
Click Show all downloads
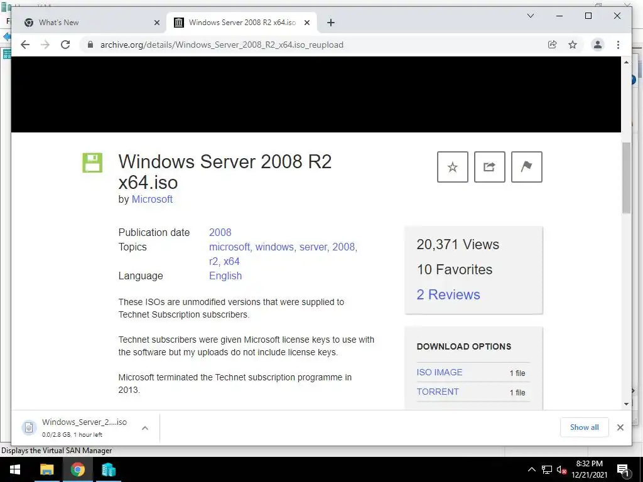[x=585, y=427]
